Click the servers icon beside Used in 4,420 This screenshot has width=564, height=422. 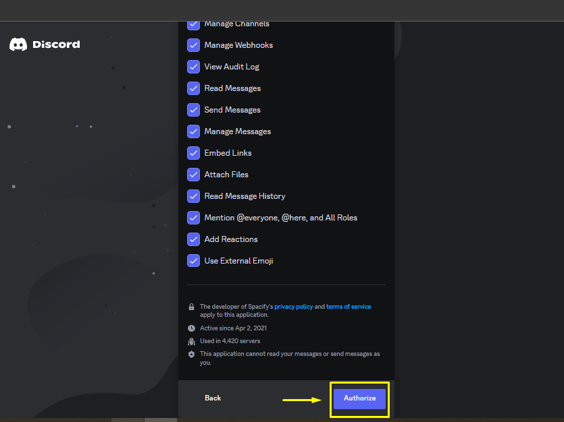pyautogui.click(x=191, y=341)
